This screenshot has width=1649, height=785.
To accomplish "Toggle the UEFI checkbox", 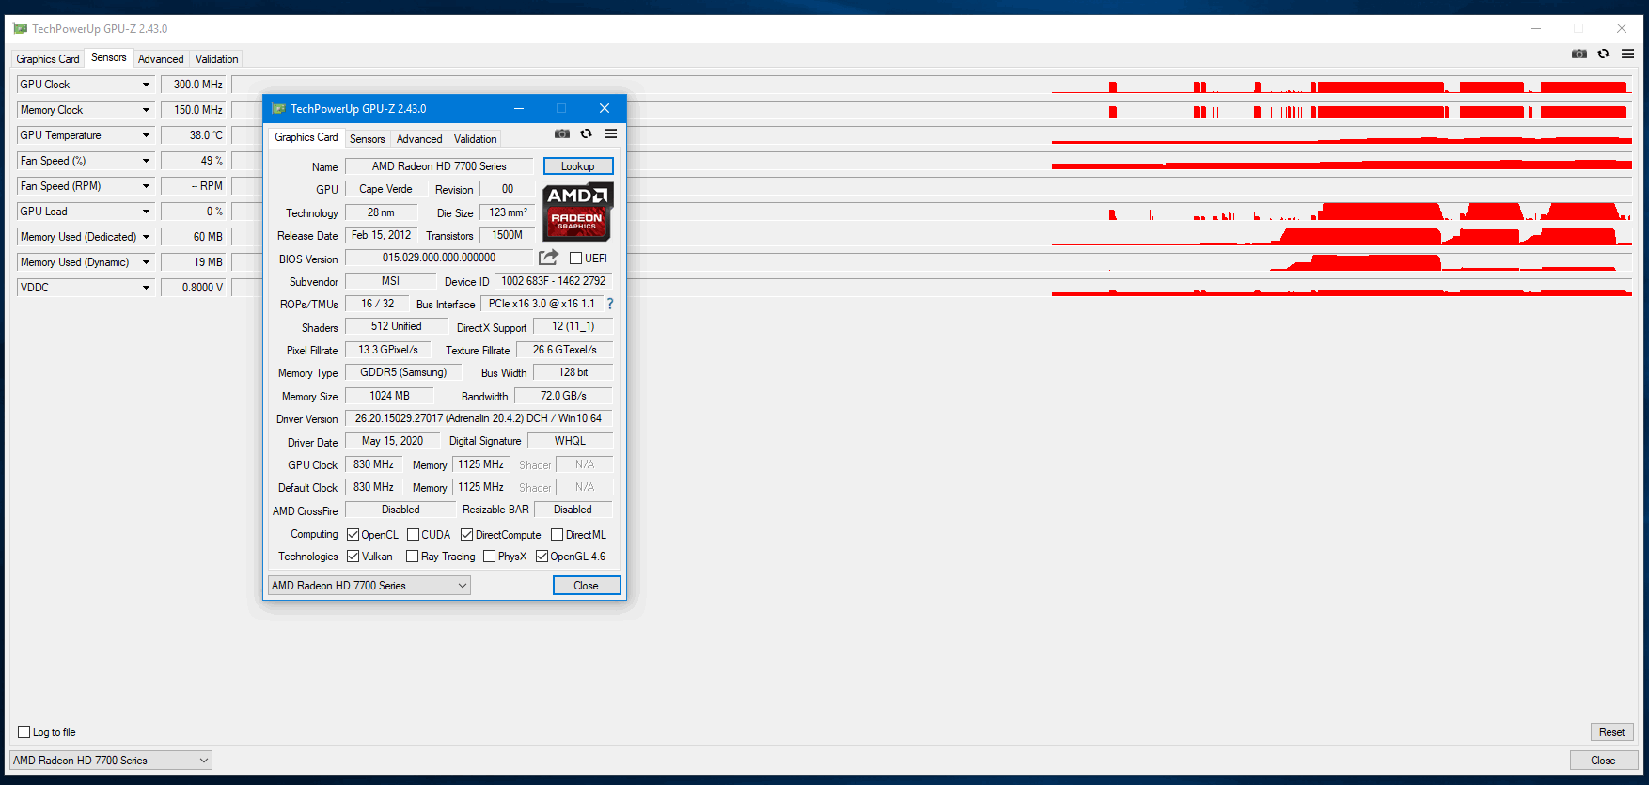I will 575,258.
